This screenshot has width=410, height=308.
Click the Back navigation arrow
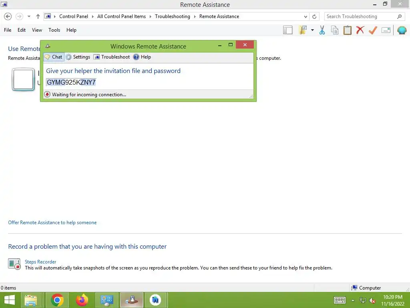tap(8, 16)
